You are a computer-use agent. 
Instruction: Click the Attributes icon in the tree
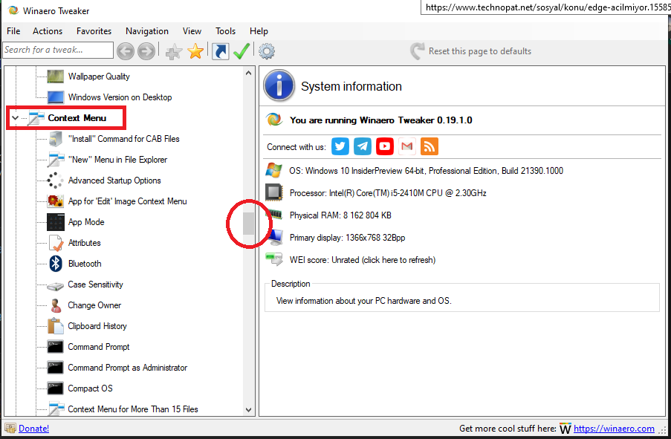[x=56, y=243]
